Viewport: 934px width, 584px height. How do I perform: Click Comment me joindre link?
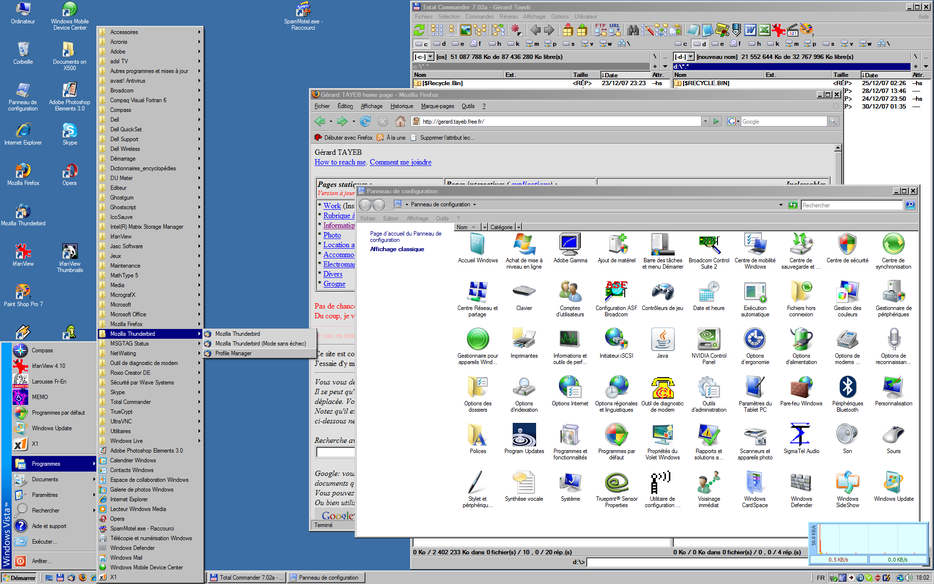[400, 162]
